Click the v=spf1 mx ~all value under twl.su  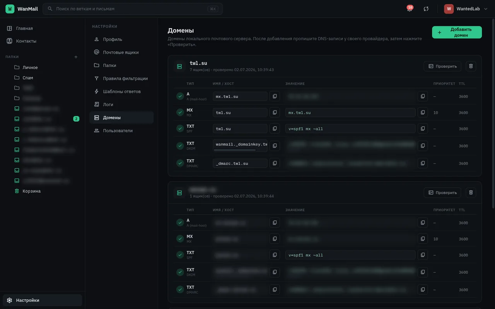coord(350,129)
